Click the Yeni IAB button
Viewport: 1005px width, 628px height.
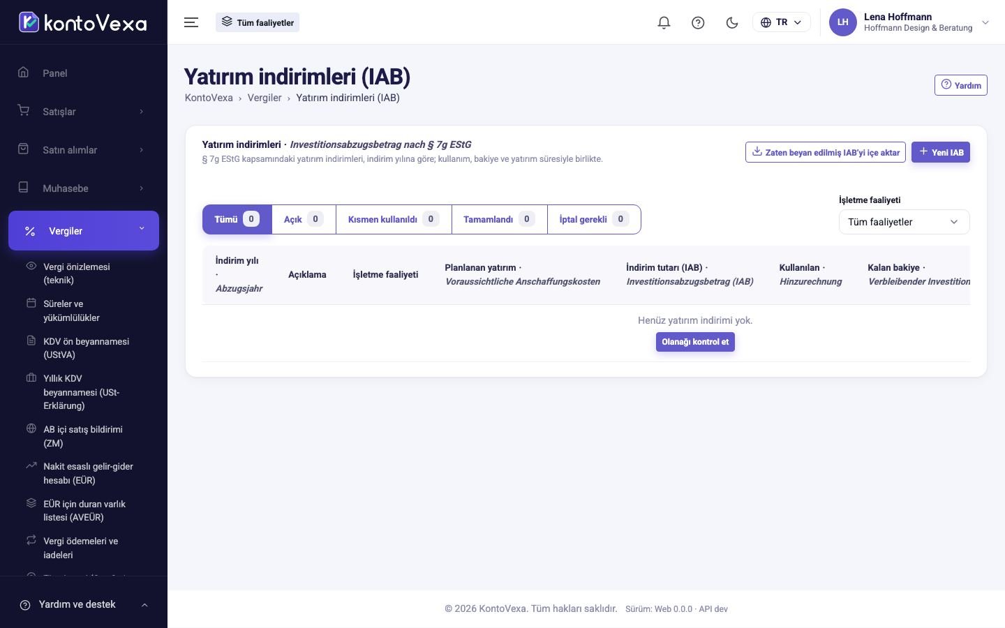tap(941, 152)
